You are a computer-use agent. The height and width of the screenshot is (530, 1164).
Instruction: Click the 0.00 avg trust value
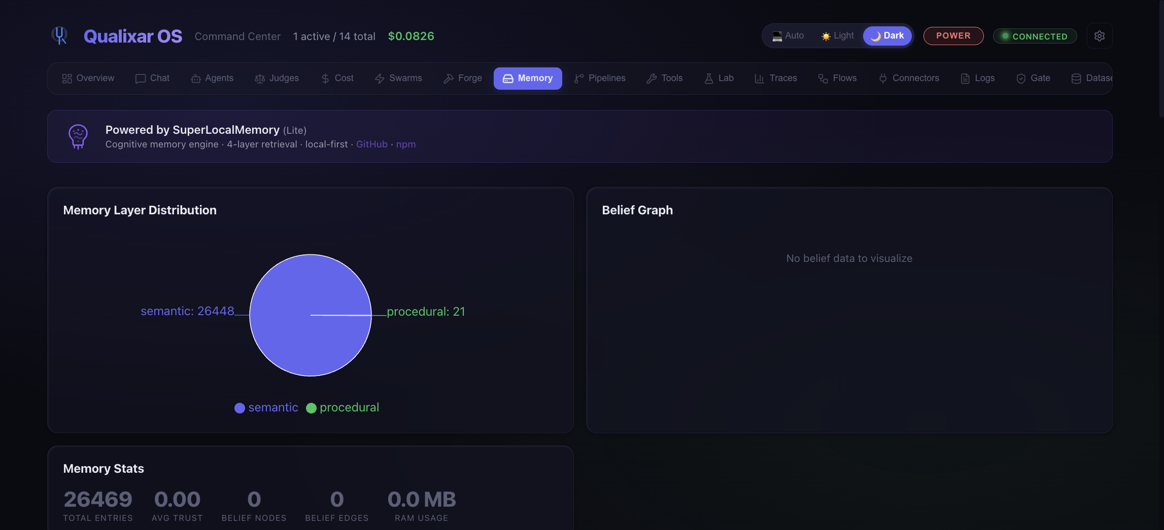coord(177,500)
